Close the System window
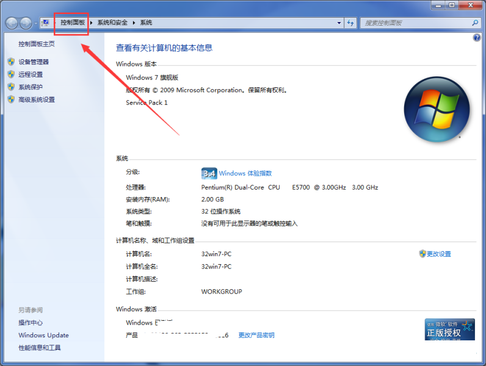 (x=471, y=5)
